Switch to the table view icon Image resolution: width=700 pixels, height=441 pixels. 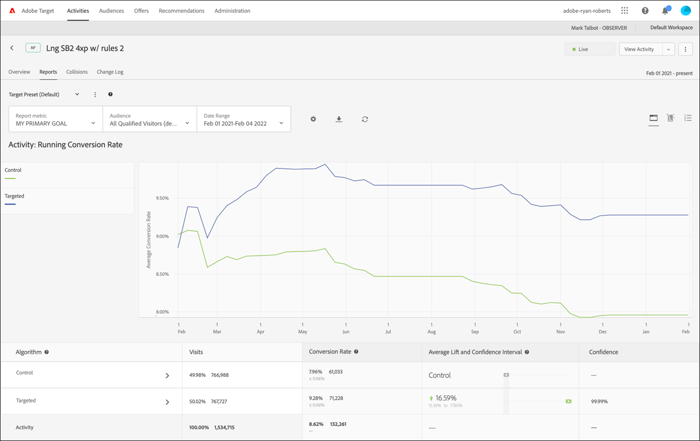(x=653, y=117)
